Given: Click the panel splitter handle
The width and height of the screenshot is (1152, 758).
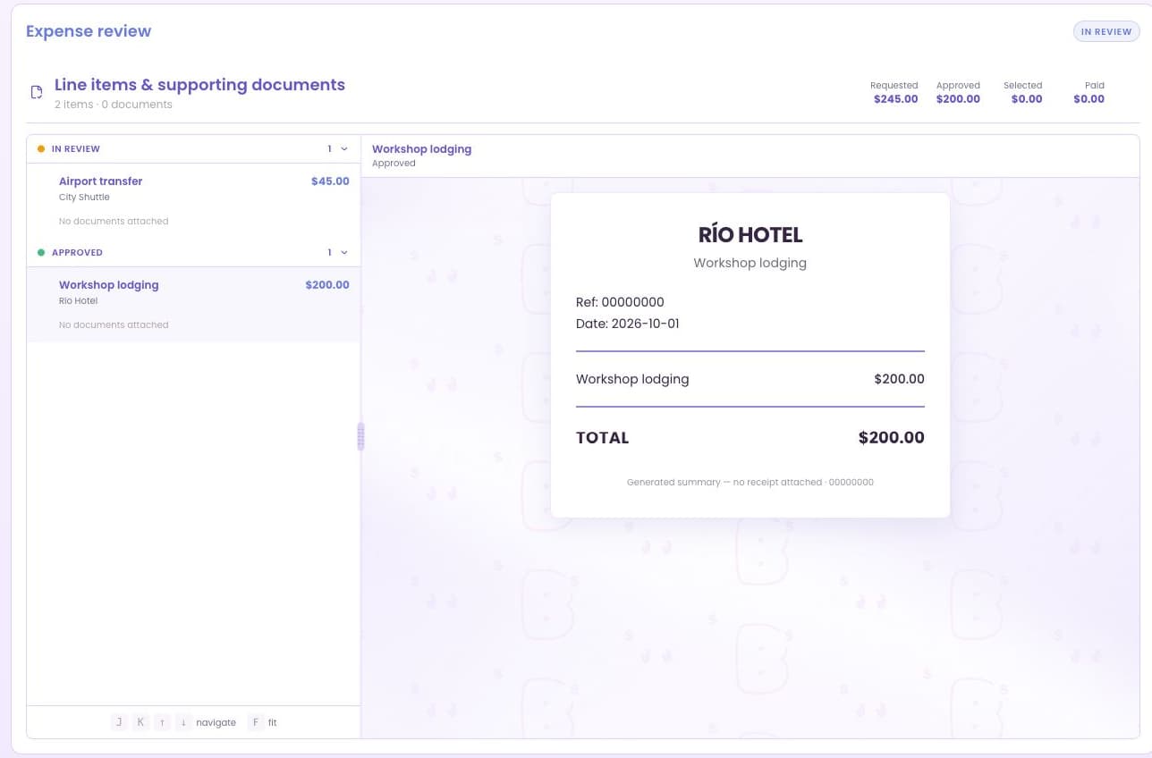Looking at the screenshot, I should (360, 436).
